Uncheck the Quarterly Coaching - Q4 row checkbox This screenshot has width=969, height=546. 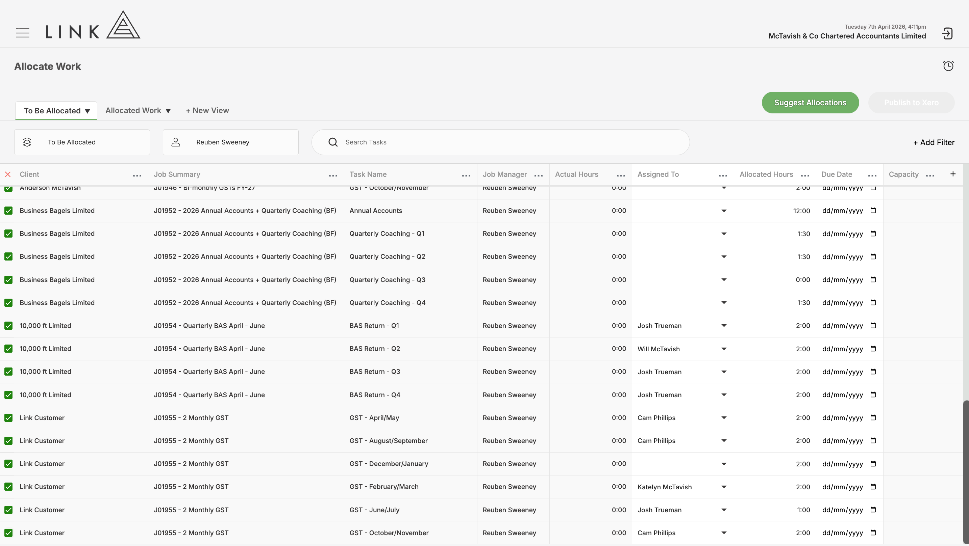tap(8, 302)
